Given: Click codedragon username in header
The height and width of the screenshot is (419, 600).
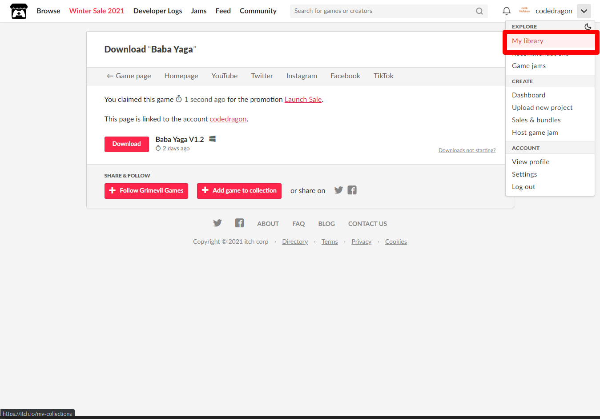Looking at the screenshot, I should (554, 11).
